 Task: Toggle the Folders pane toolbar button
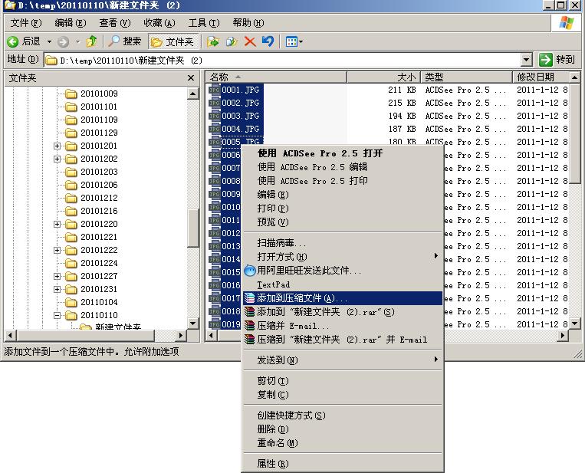click(x=173, y=41)
